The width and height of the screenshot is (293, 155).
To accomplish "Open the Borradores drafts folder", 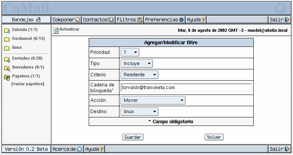I will pyautogui.click(x=28, y=67).
